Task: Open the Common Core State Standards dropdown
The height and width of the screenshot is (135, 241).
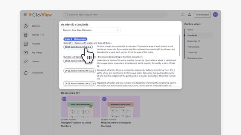Action: point(91,30)
